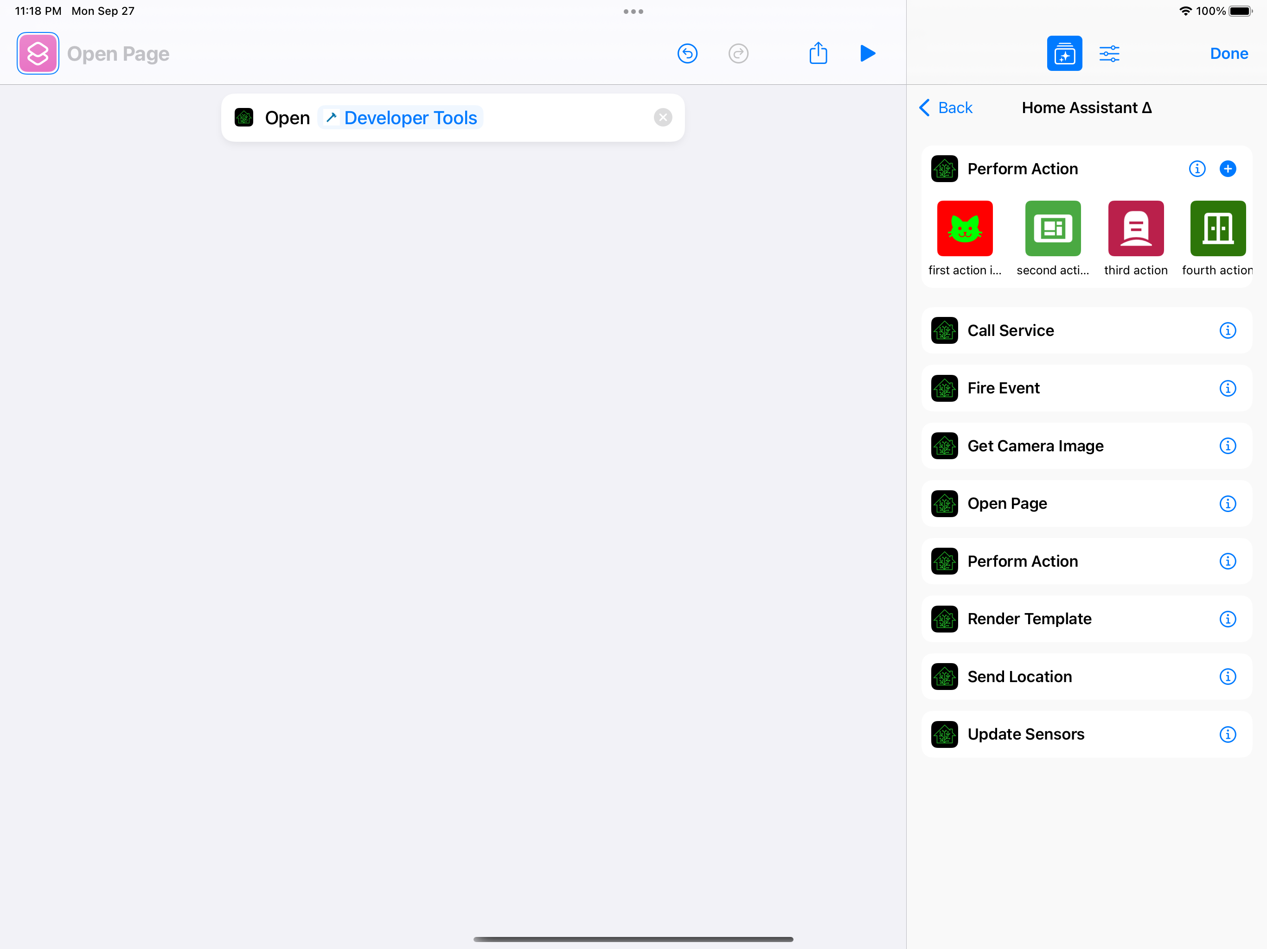Screen dimensions: 1267x949
Task: Tap the pink Shortcuts app icon
Action: (x=38, y=53)
